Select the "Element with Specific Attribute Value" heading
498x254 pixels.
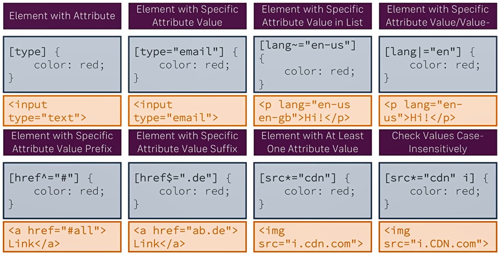coord(187,16)
